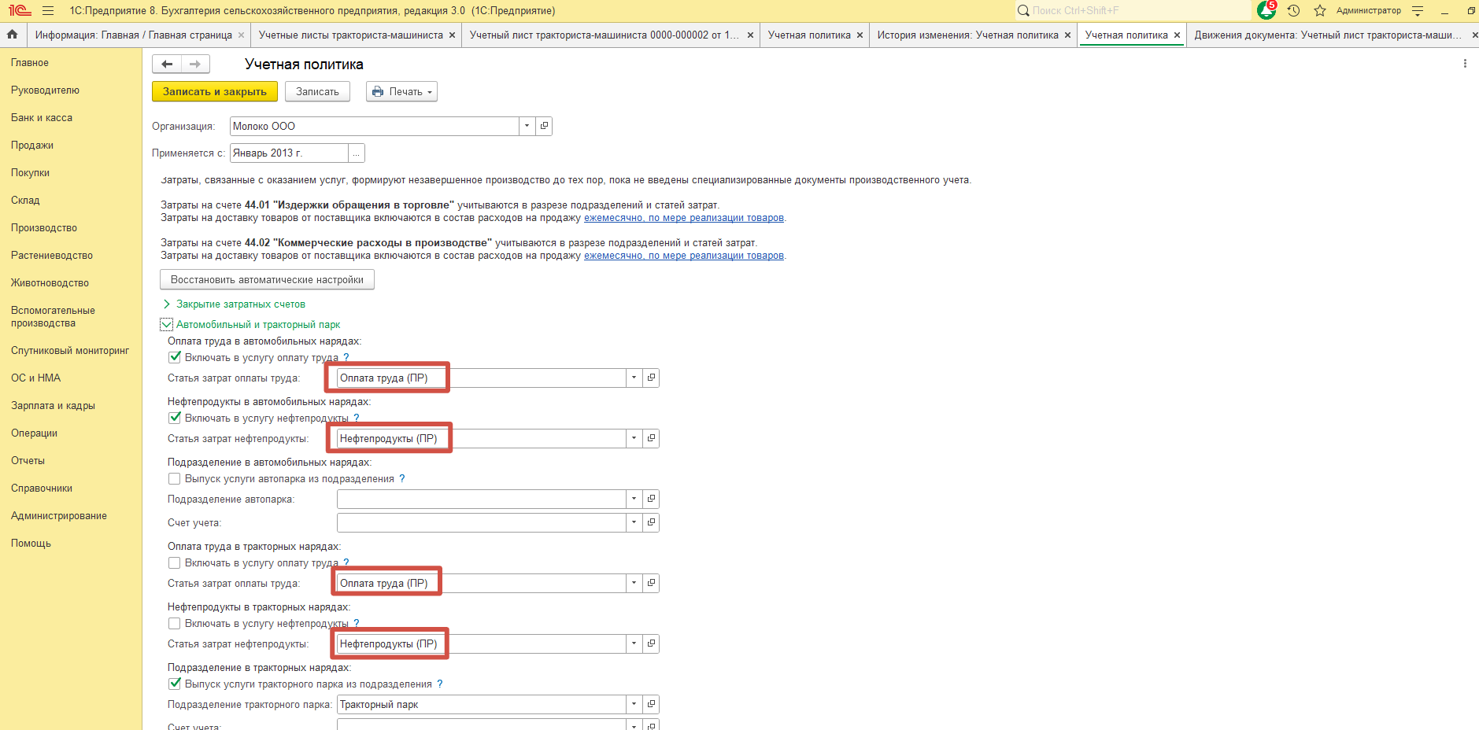Switch to the Учетные листы тракториста-машиниста tab
The width and height of the screenshot is (1479, 730).
point(350,35)
